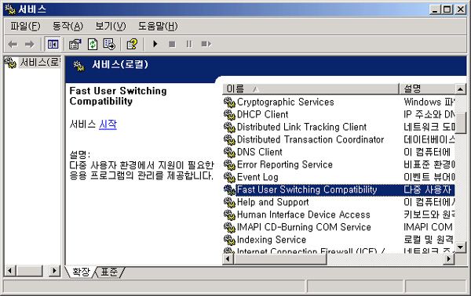The image size is (471, 296).
Task: Click gear icon beside Distributed Transaction Coordinator
Action: (229, 140)
